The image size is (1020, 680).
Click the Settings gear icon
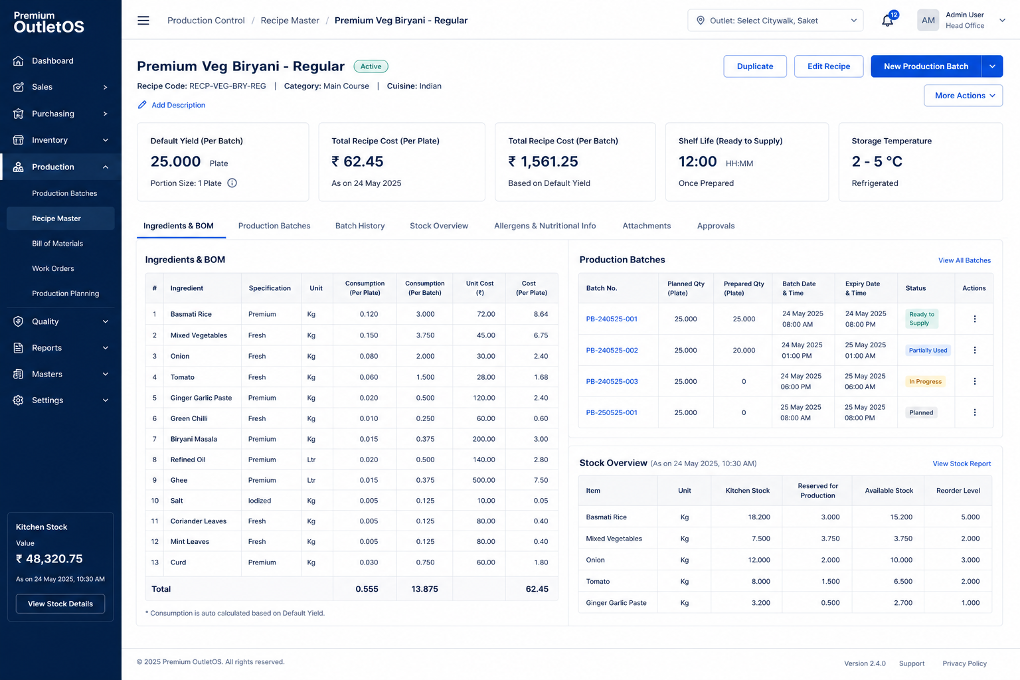[19, 400]
